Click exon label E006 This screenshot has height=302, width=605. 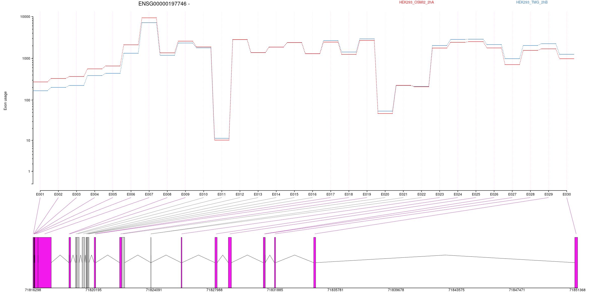[x=131, y=194]
